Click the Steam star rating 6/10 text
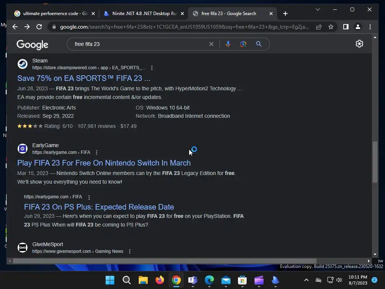Screen dimensions: 385x289 (x=58, y=126)
